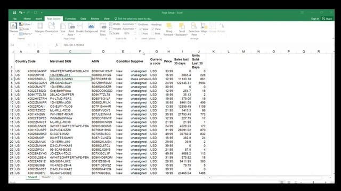Collapse the ribbon with the arrow
Screen dimensions: 341x191
pyautogui.click(x=334, y=39)
